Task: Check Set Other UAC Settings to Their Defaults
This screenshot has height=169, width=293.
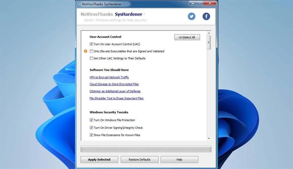Action: [91, 58]
